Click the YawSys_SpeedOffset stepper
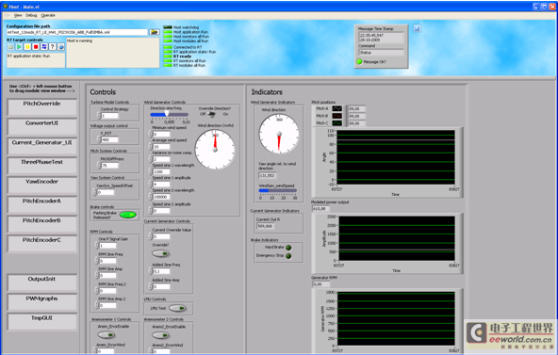This screenshot has width=558, height=355. 94,192
